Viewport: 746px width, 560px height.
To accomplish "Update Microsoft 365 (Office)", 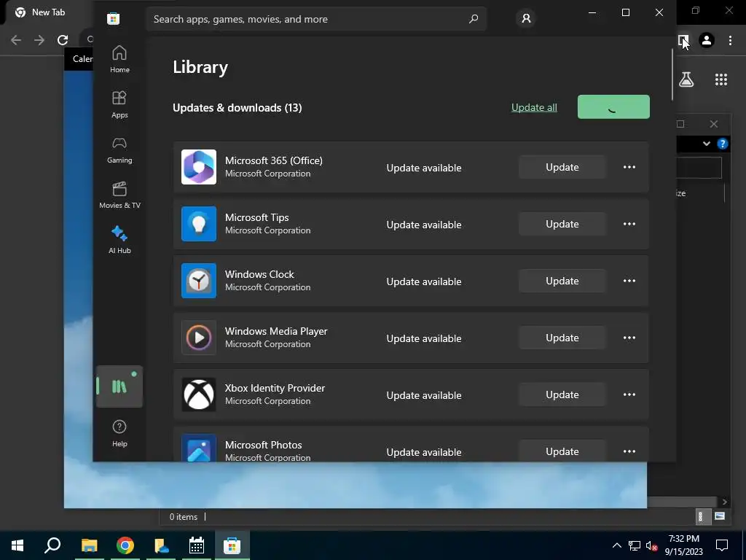I will coord(562,167).
